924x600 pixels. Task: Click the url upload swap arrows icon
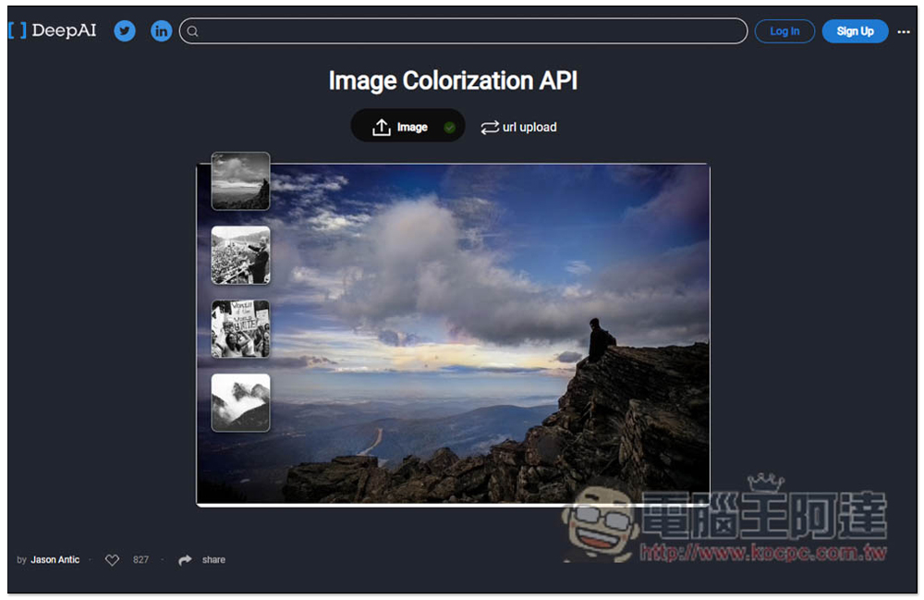[x=490, y=128]
